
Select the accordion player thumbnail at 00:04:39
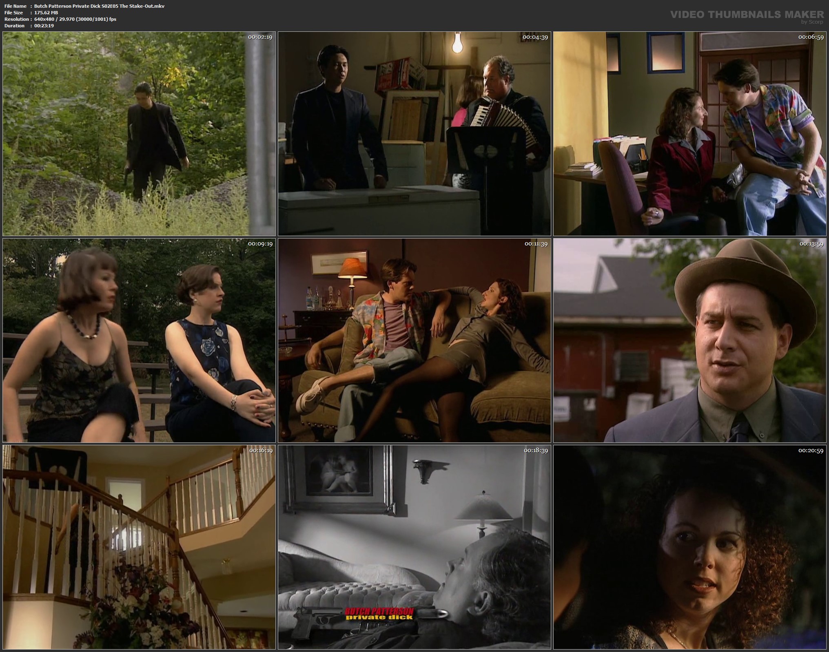click(x=414, y=134)
